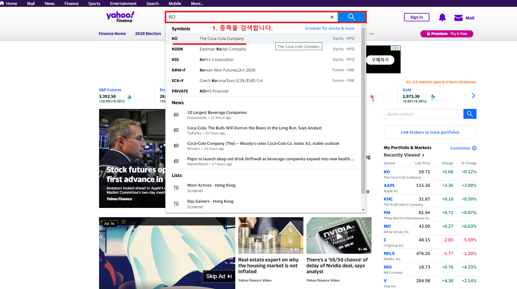The image size is (517, 289).
Task: Click the Home icon in top bar
Action: pos(2,3)
